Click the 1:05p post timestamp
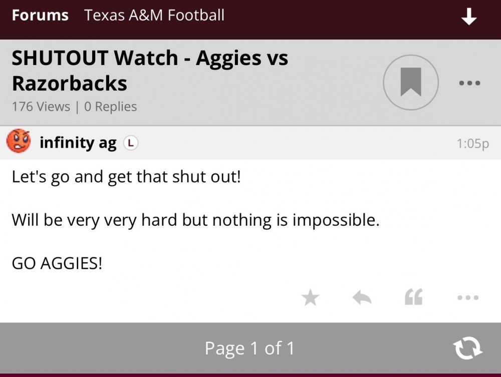The height and width of the screenshot is (377, 501). (x=472, y=144)
